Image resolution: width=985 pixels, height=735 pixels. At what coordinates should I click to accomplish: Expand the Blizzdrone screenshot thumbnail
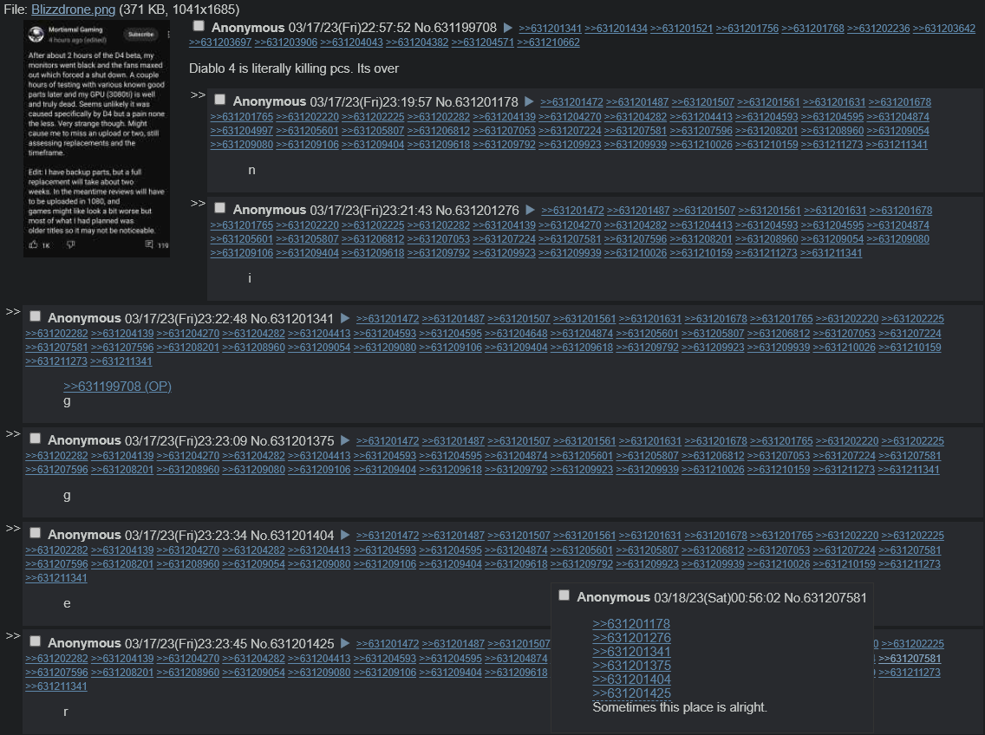pos(97,138)
